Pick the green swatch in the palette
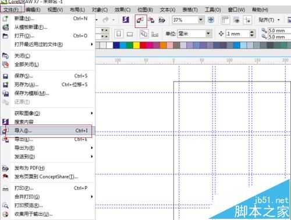The image size is (291, 220). tap(130, 45)
